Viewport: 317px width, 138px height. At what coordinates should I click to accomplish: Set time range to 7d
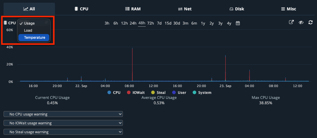[x=159, y=23]
